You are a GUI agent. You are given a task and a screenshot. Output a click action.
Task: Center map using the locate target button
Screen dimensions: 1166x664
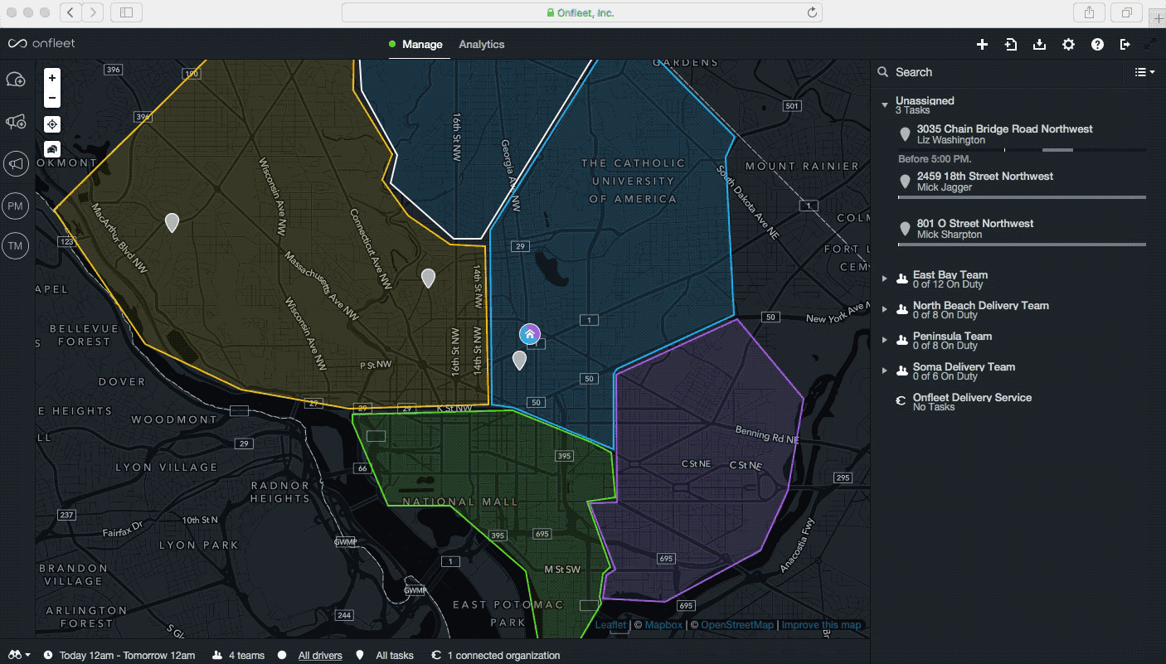point(52,124)
